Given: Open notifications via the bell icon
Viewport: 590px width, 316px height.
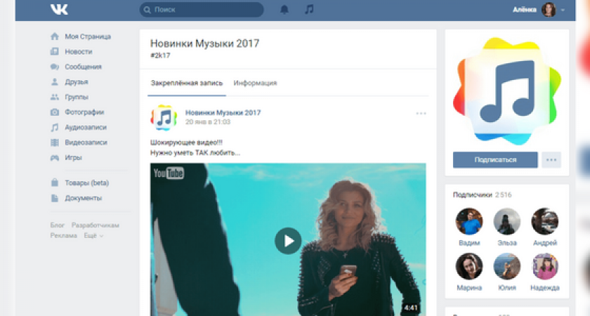Looking at the screenshot, I should click(x=284, y=10).
